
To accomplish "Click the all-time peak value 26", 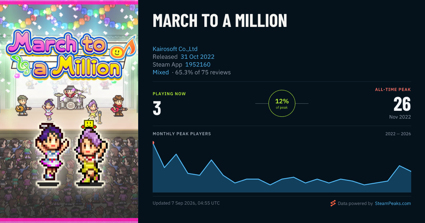I will (402, 104).
